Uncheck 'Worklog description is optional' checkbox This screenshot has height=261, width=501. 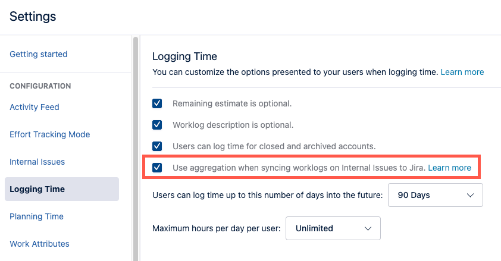pyautogui.click(x=158, y=125)
